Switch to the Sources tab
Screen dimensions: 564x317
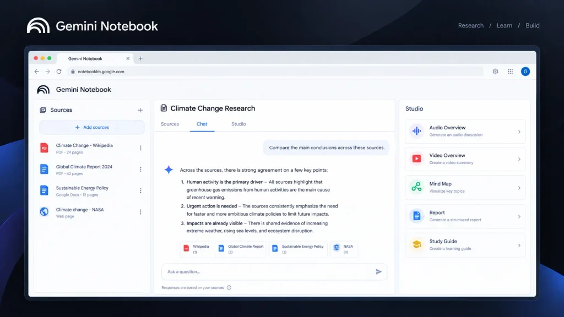[x=170, y=124]
